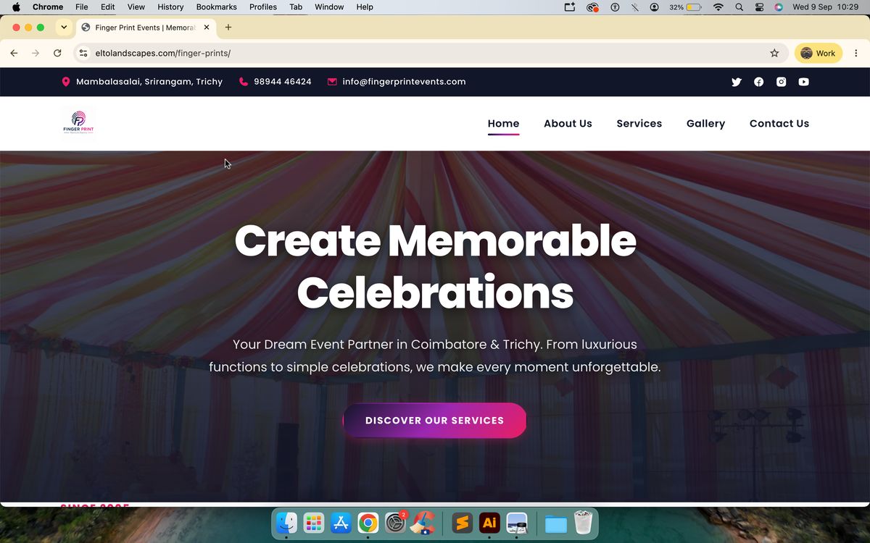Click the Creative Cloud menu bar icon

(593, 7)
